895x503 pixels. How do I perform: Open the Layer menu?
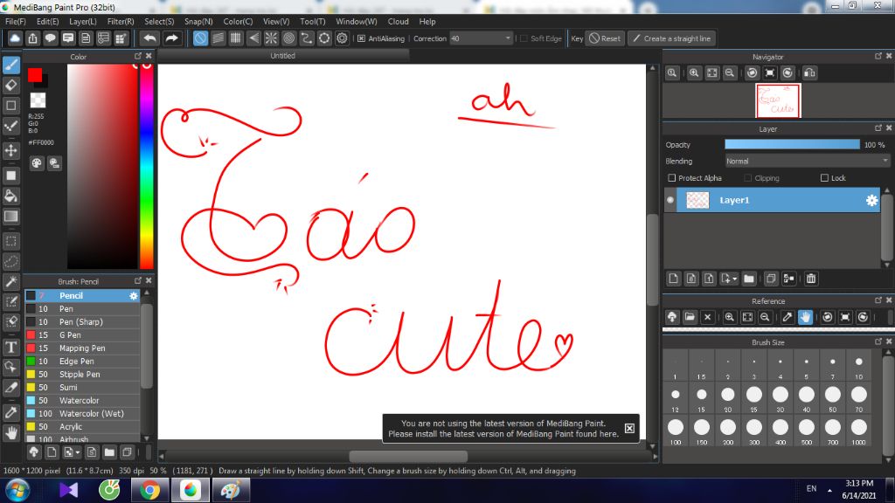(83, 21)
